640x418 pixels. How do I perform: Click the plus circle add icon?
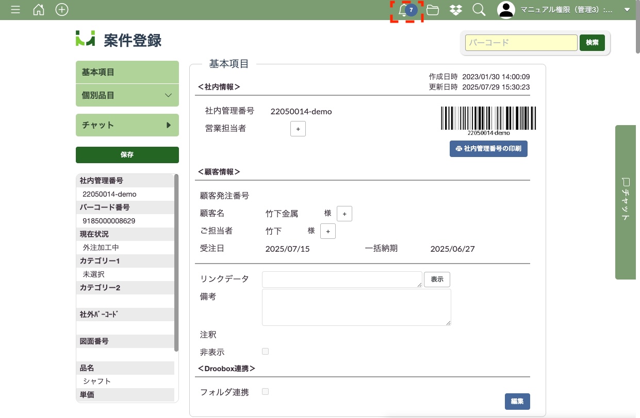coord(62,10)
